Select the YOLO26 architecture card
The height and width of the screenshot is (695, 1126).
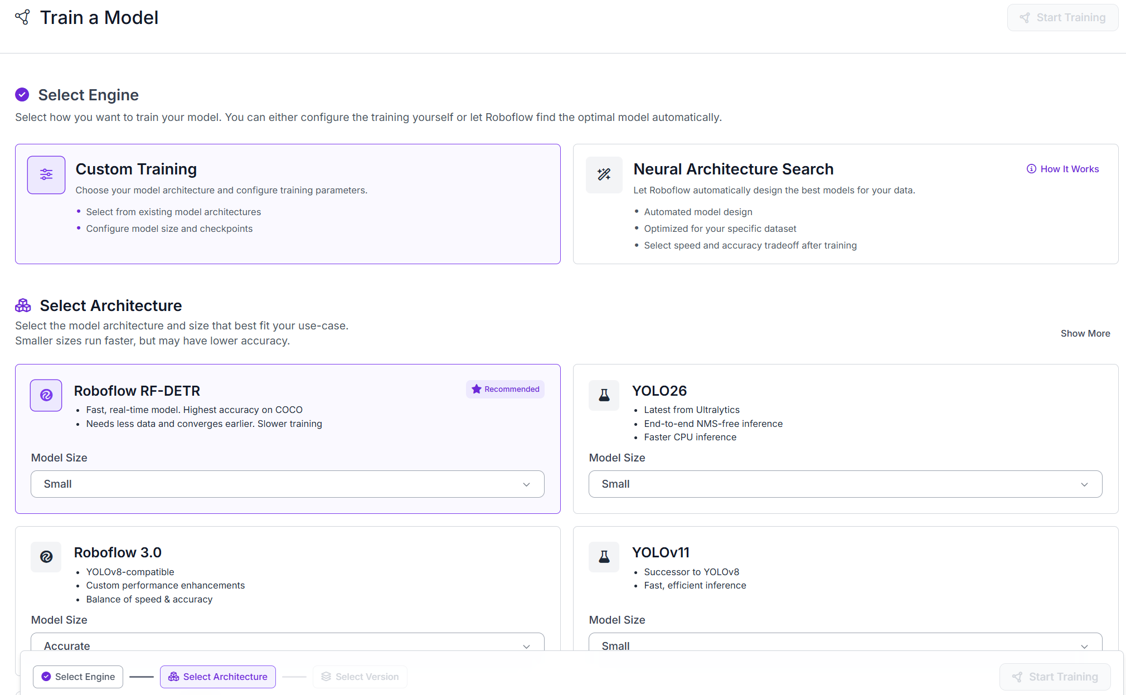pyautogui.click(x=846, y=439)
